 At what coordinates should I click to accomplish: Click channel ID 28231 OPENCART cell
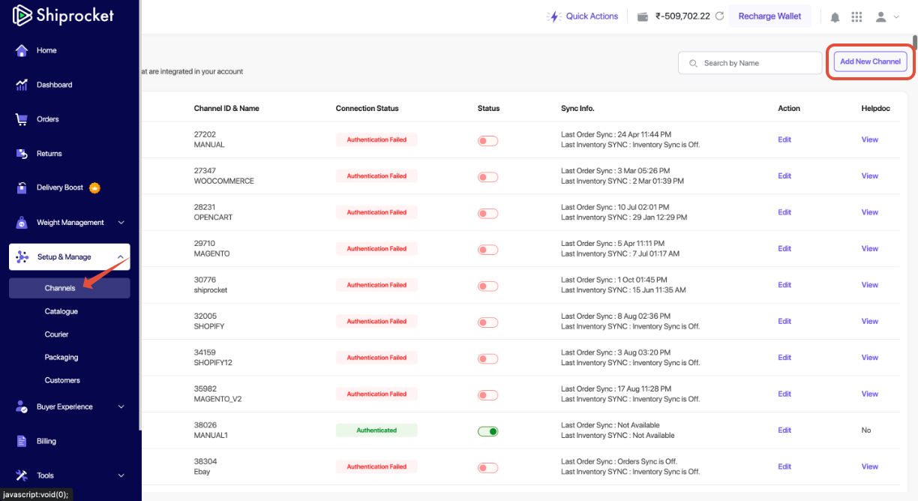click(214, 212)
